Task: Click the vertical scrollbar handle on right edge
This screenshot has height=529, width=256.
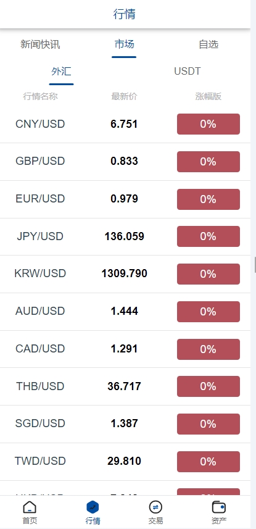Action: 255,264
